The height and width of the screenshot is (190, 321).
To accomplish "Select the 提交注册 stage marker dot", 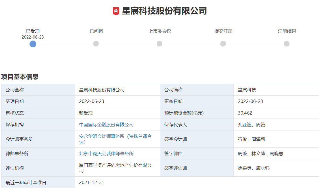I will 223,44.
